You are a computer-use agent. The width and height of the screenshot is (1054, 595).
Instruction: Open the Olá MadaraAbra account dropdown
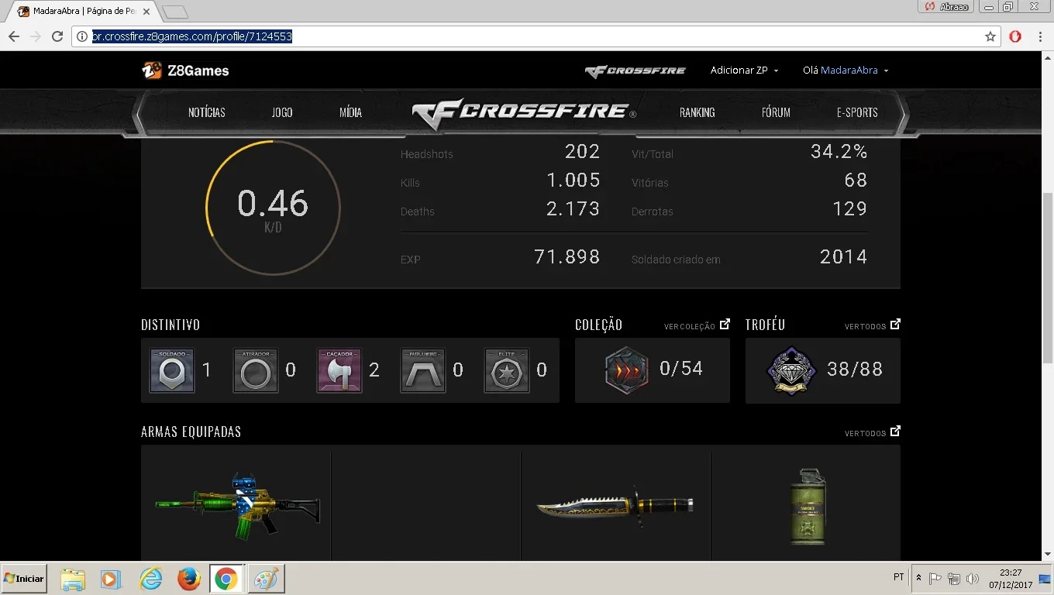846,71
